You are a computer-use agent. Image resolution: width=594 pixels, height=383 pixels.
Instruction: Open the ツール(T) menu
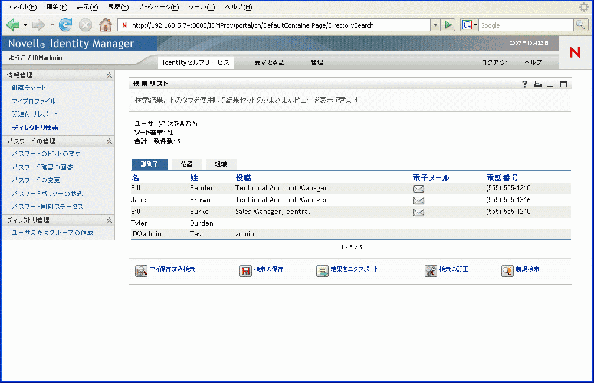(x=202, y=7)
